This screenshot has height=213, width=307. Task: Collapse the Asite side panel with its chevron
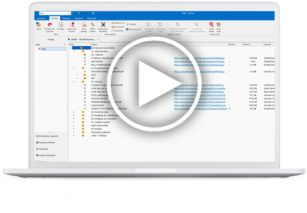[x=65, y=45]
